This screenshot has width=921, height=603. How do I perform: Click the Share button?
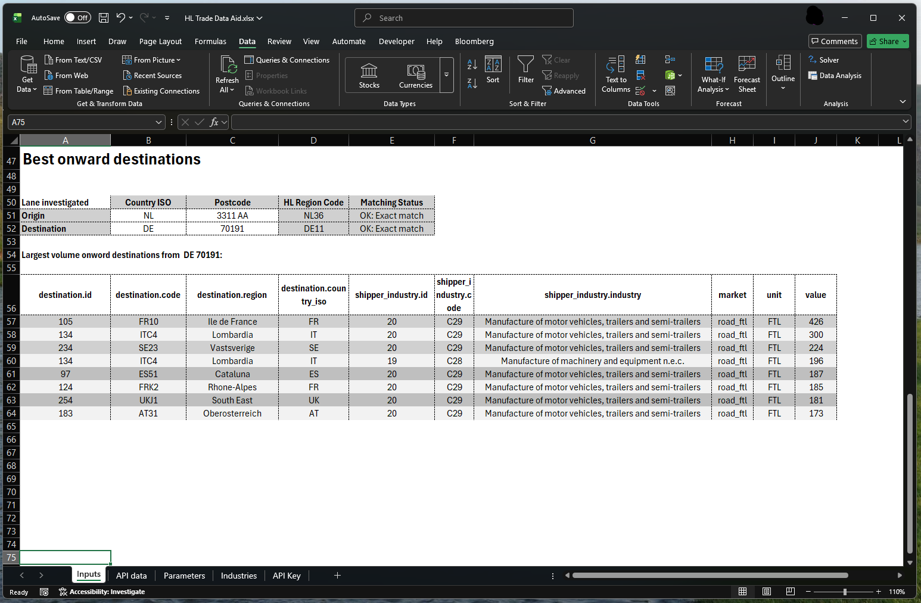(x=888, y=41)
